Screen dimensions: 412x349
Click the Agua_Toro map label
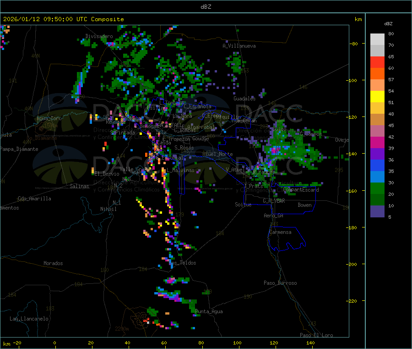(x=49, y=118)
